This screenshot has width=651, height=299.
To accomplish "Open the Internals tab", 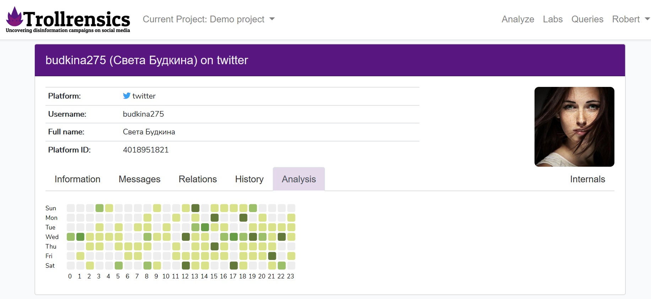I will [x=587, y=179].
